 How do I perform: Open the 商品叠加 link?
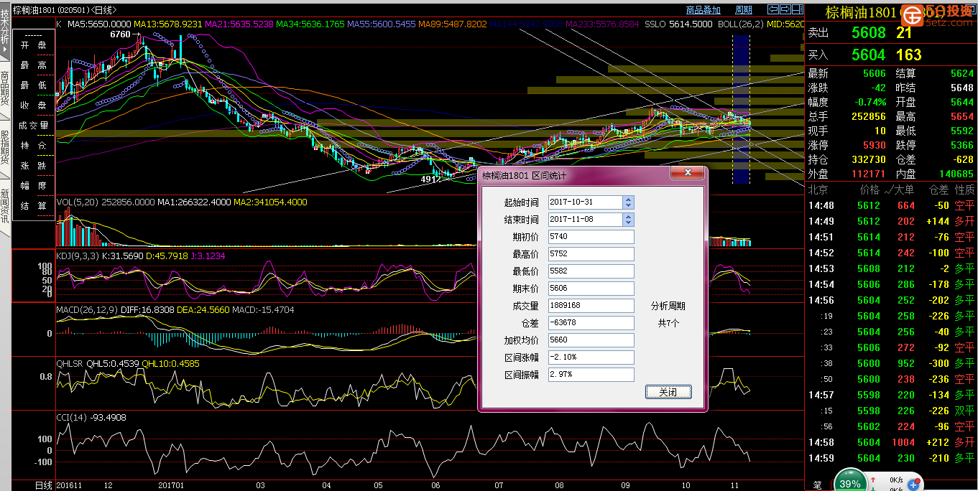pos(703,10)
